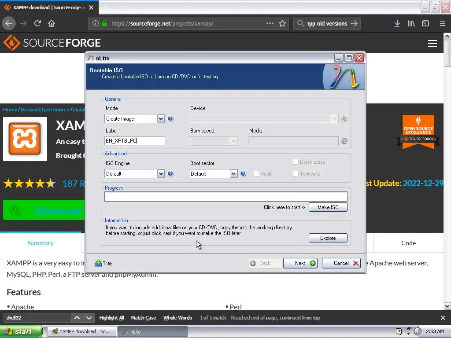Click the Mode help question-mark icon
Viewport: 451px width, 338px height.
coord(170,118)
